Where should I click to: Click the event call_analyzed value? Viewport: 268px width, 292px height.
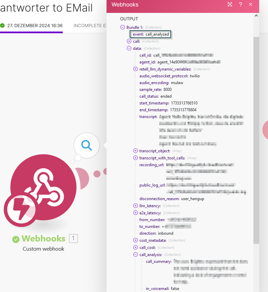[157, 34]
